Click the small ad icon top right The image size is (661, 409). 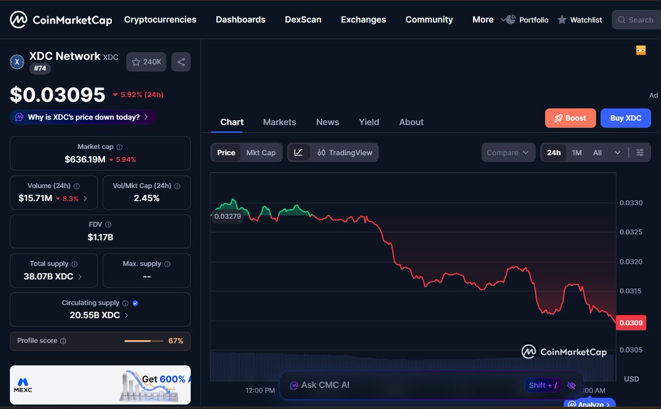[641, 50]
